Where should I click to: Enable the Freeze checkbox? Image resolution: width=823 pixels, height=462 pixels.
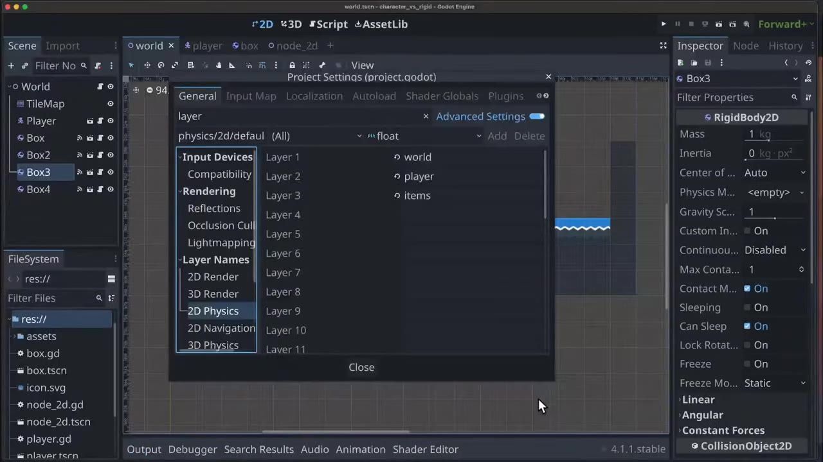point(747,364)
